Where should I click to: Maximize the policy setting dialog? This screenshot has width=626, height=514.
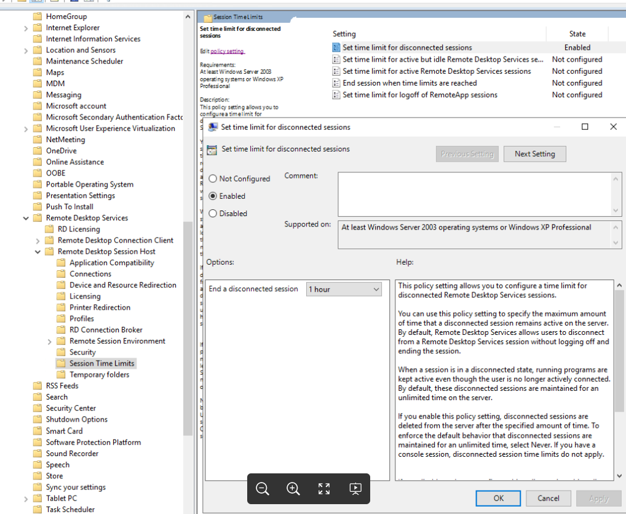(x=585, y=127)
